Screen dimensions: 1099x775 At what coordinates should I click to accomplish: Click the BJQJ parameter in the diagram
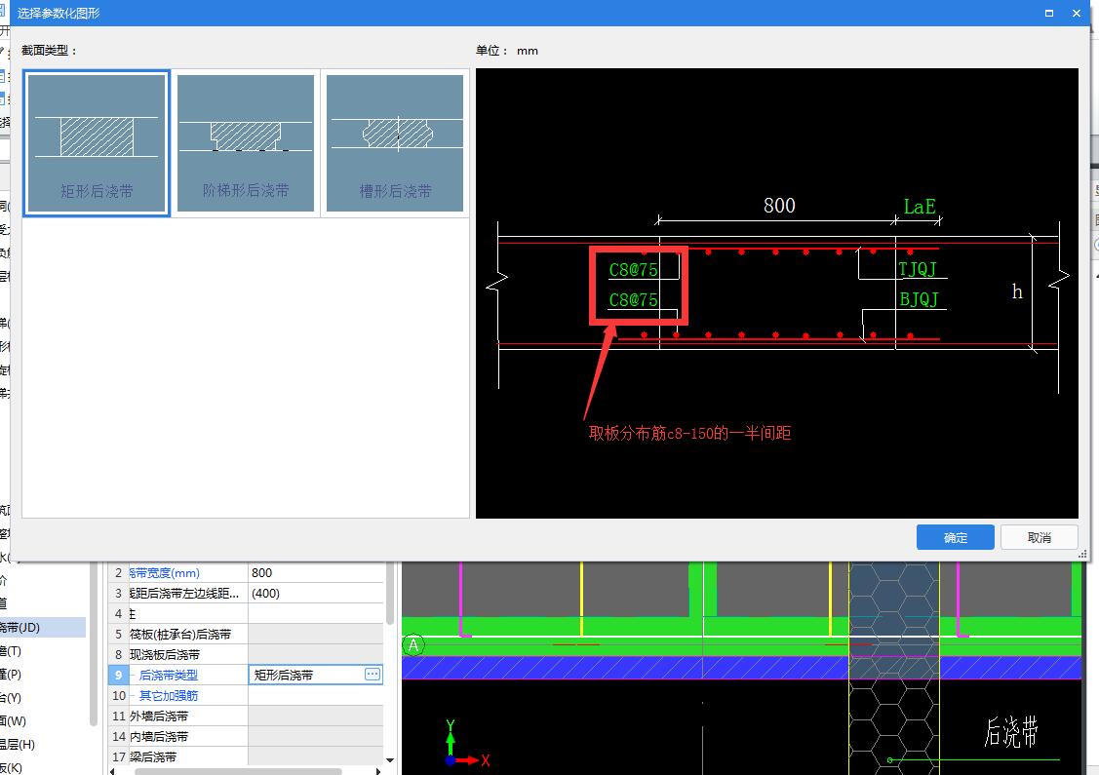pyautogui.click(x=919, y=299)
